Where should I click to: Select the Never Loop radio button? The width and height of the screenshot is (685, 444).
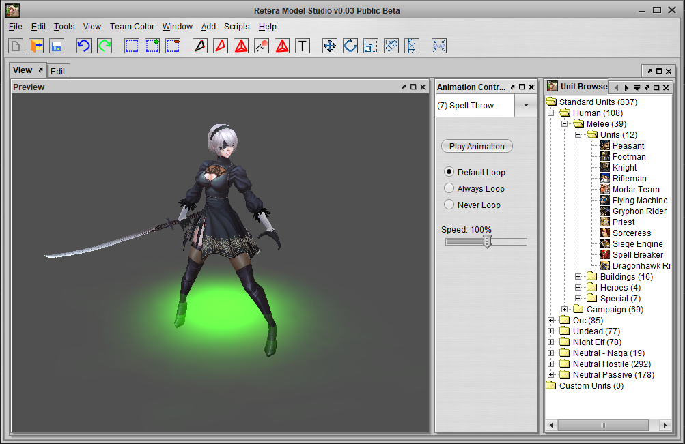pyautogui.click(x=449, y=204)
